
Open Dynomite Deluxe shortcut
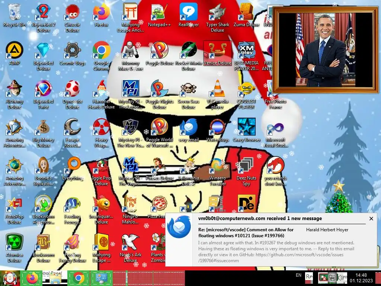tap(73, 94)
